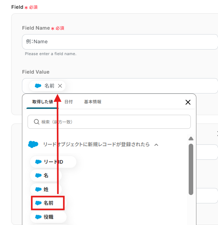Select the 名前 value chip
Image resolution: width=218 pixels, height=225 pixels.
tap(48, 203)
